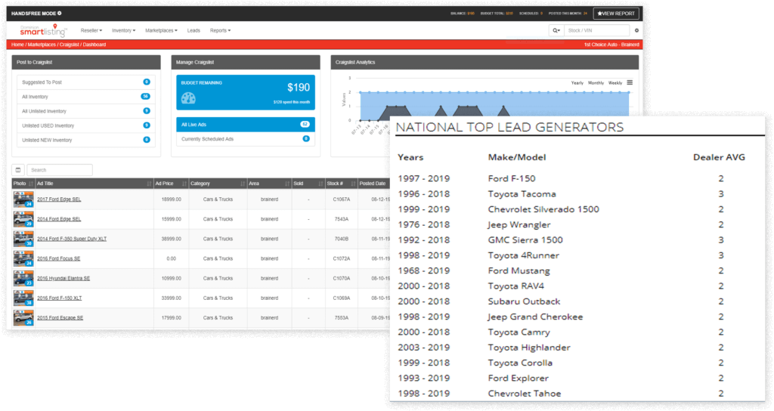The image size is (774, 411).
Task: Expand the Reports dropdown menu
Action: coord(220,30)
